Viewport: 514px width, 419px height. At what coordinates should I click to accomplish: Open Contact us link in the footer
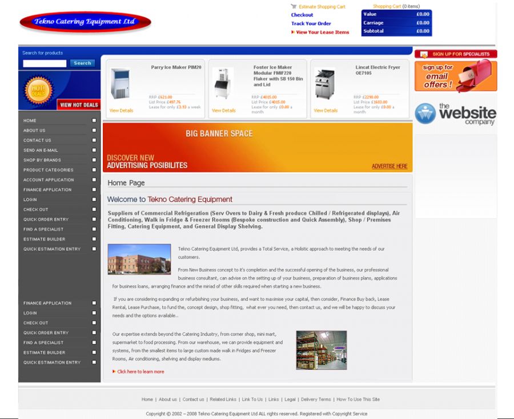tap(193, 400)
